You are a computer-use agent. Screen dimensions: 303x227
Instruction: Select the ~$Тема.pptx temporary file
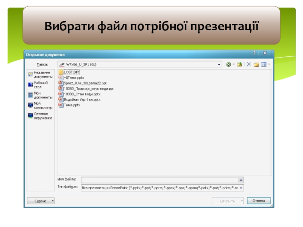[x=71, y=78]
